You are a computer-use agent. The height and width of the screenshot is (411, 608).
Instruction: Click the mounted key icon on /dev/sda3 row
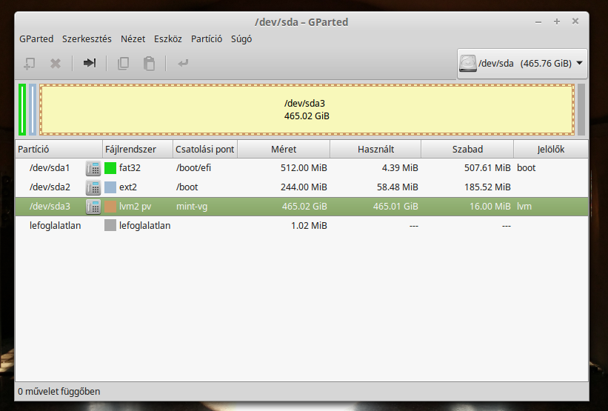click(93, 207)
